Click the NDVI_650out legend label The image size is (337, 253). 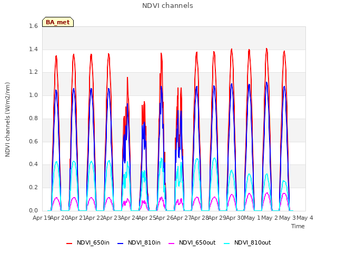point(197,242)
